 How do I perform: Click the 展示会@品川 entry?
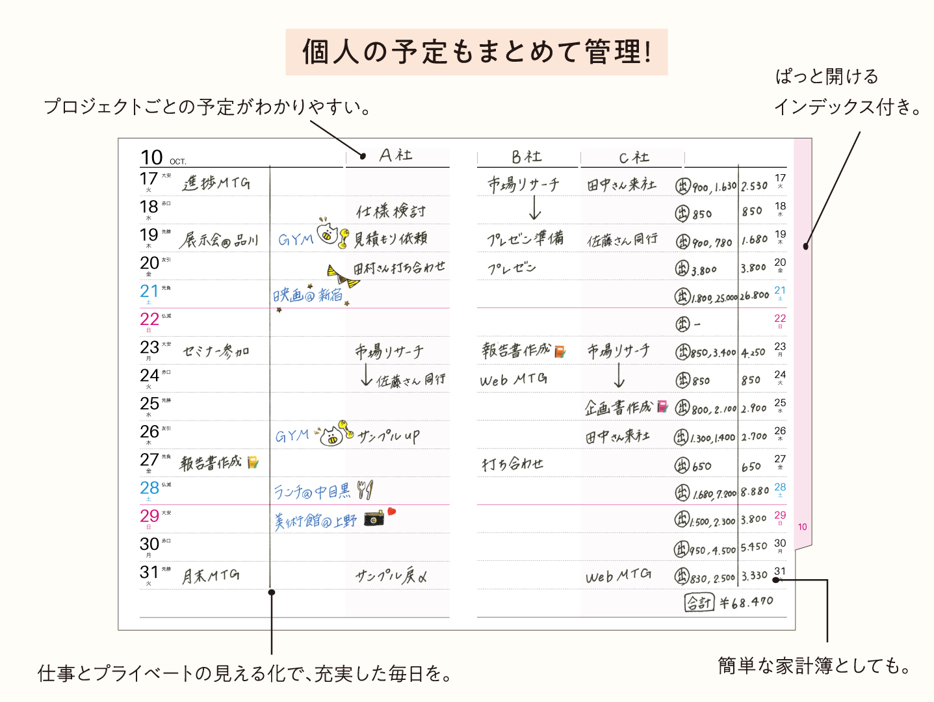click(x=219, y=240)
